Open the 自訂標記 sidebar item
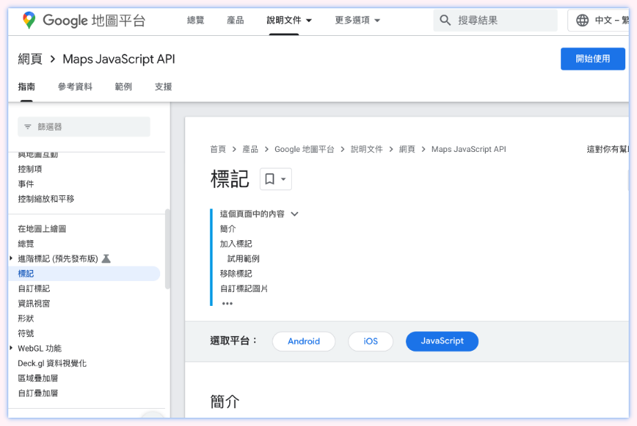637x426 pixels. pyautogui.click(x=34, y=289)
